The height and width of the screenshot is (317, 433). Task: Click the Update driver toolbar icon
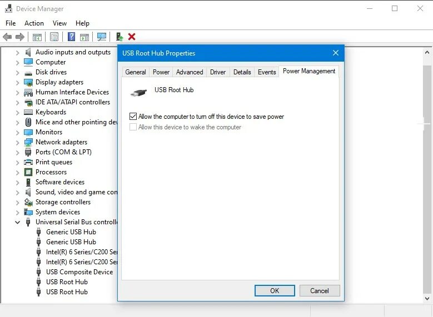tap(120, 37)
